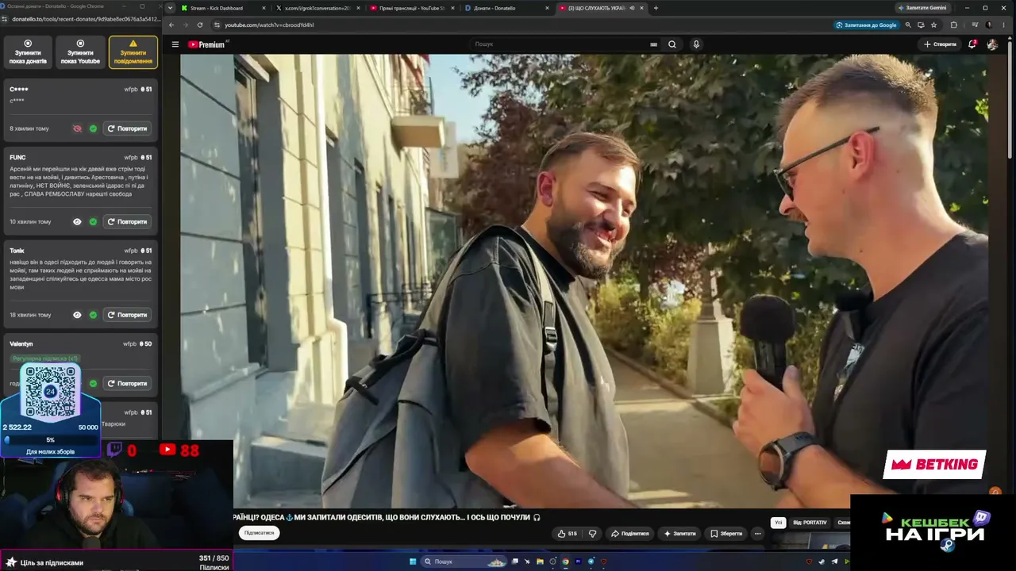1016x571 pixels.
Task: Repeat the Valentyn donation
Action: 127,383
